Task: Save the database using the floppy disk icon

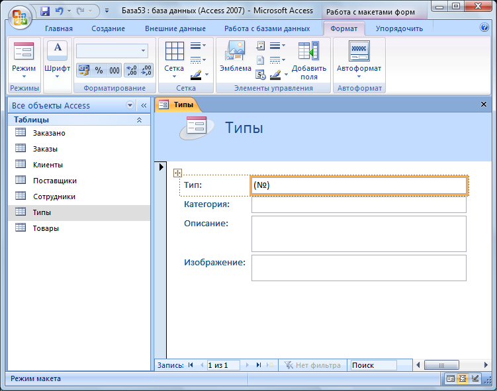Action: pyautogui.click(x=45, y=11)
